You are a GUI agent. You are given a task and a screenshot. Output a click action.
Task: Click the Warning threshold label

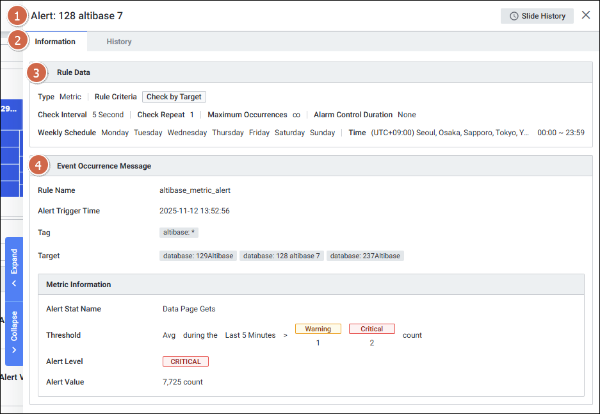318,329
